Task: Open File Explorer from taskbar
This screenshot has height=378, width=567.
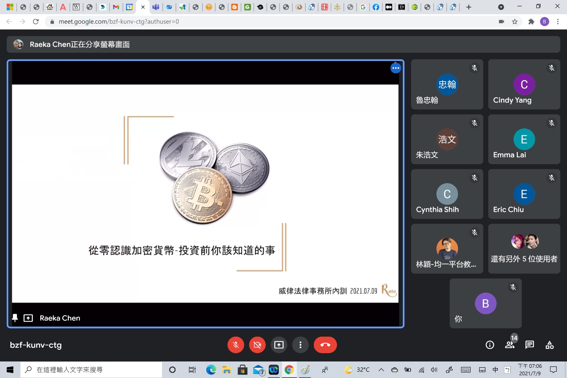Action: point(226,370)
